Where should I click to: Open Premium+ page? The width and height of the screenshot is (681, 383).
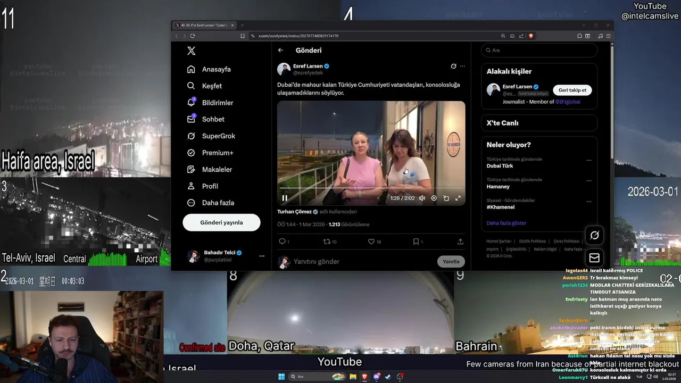pyautogui.click(x=210, y=153)
